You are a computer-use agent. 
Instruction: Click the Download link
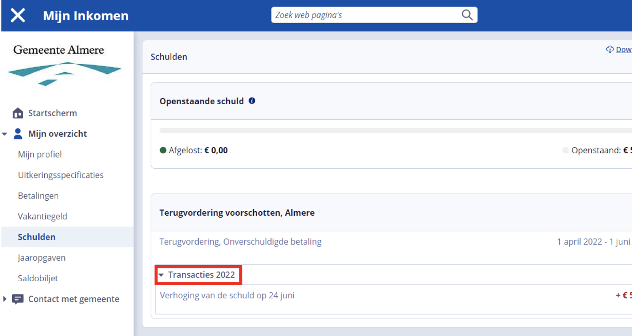tap(624, 49)
